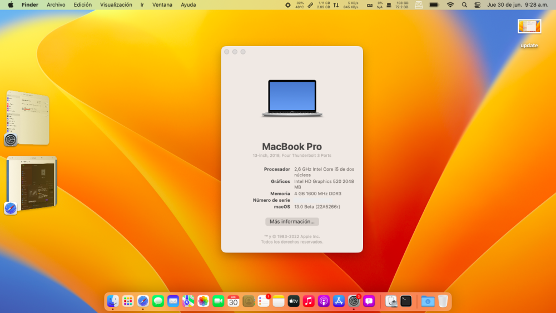Click the disk space stats in menu bar

point(398,5)
